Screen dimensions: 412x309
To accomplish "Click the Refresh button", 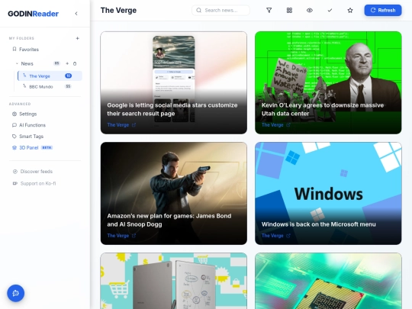I will [383, 10].
